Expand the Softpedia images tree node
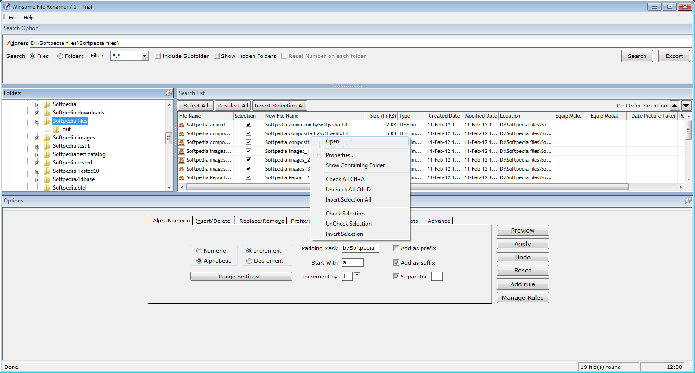 pyautogui.click(x=37, y=138)
